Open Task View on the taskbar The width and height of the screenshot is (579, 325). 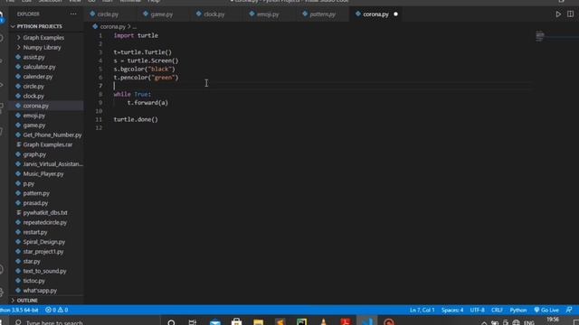click(x=193, y=322)
